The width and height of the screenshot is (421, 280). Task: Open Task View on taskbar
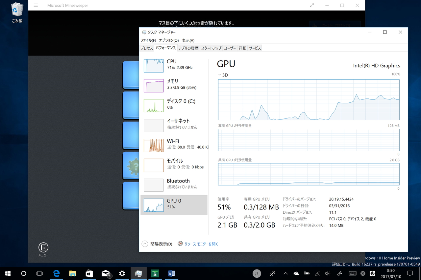coord(39,273)
